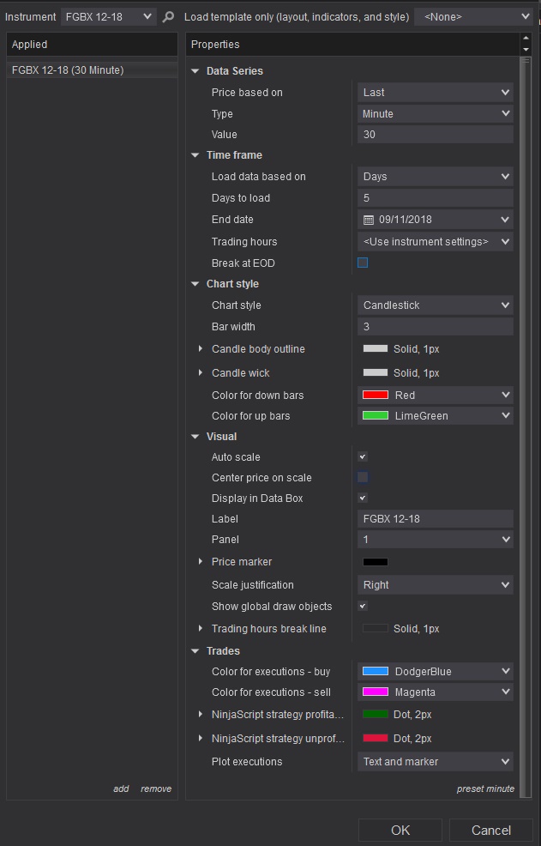Toggle Display in Data Box checkbox

tap(363, 499)
